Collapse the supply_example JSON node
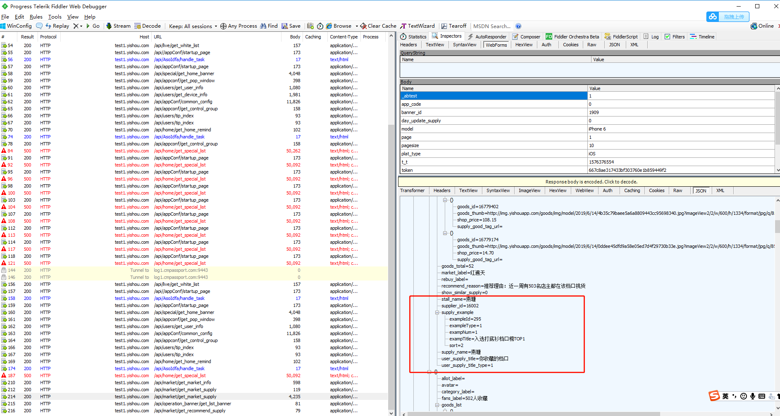The width and height of the screenshot is (780, 416). coord(437,312)
